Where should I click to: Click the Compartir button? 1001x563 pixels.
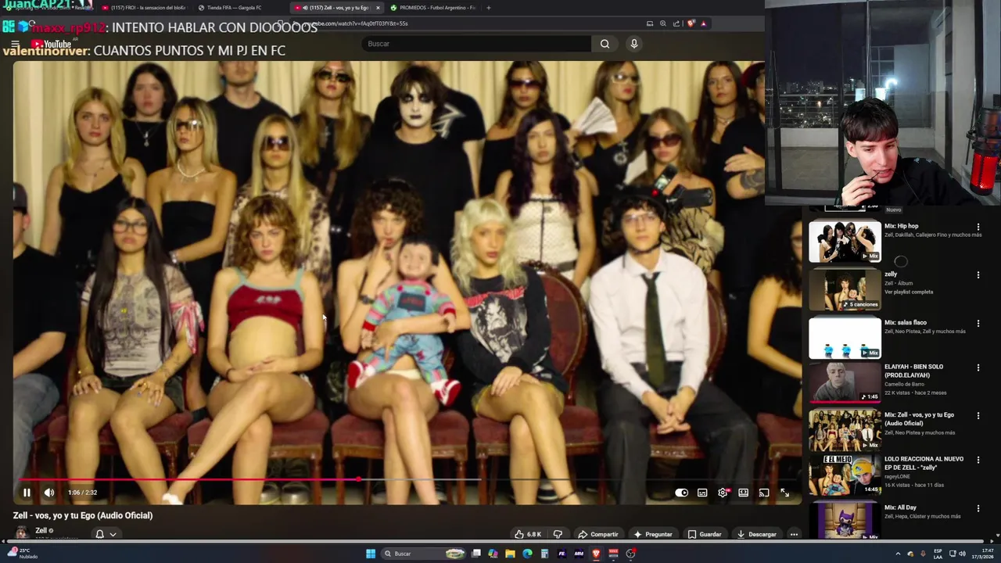click(x=598, y=534)
